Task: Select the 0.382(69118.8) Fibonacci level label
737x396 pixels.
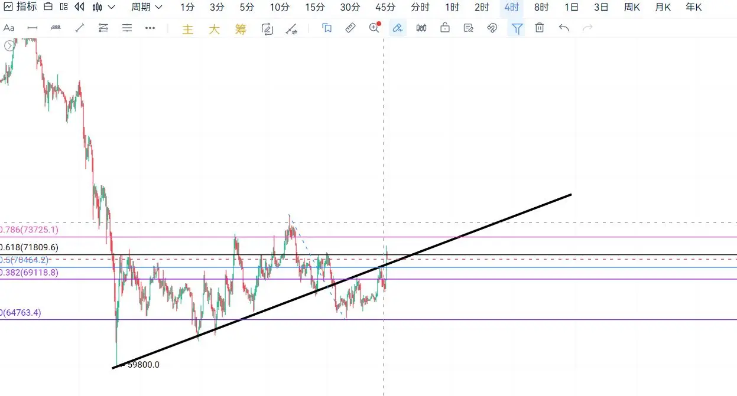Action: click(29, 273)
